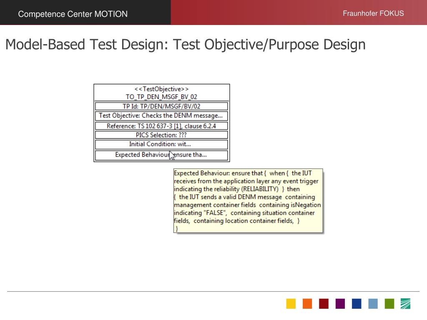Click the purple square in the footer
Image resolution: width=427 pixels, height=320 pixels.
point(340,304)
